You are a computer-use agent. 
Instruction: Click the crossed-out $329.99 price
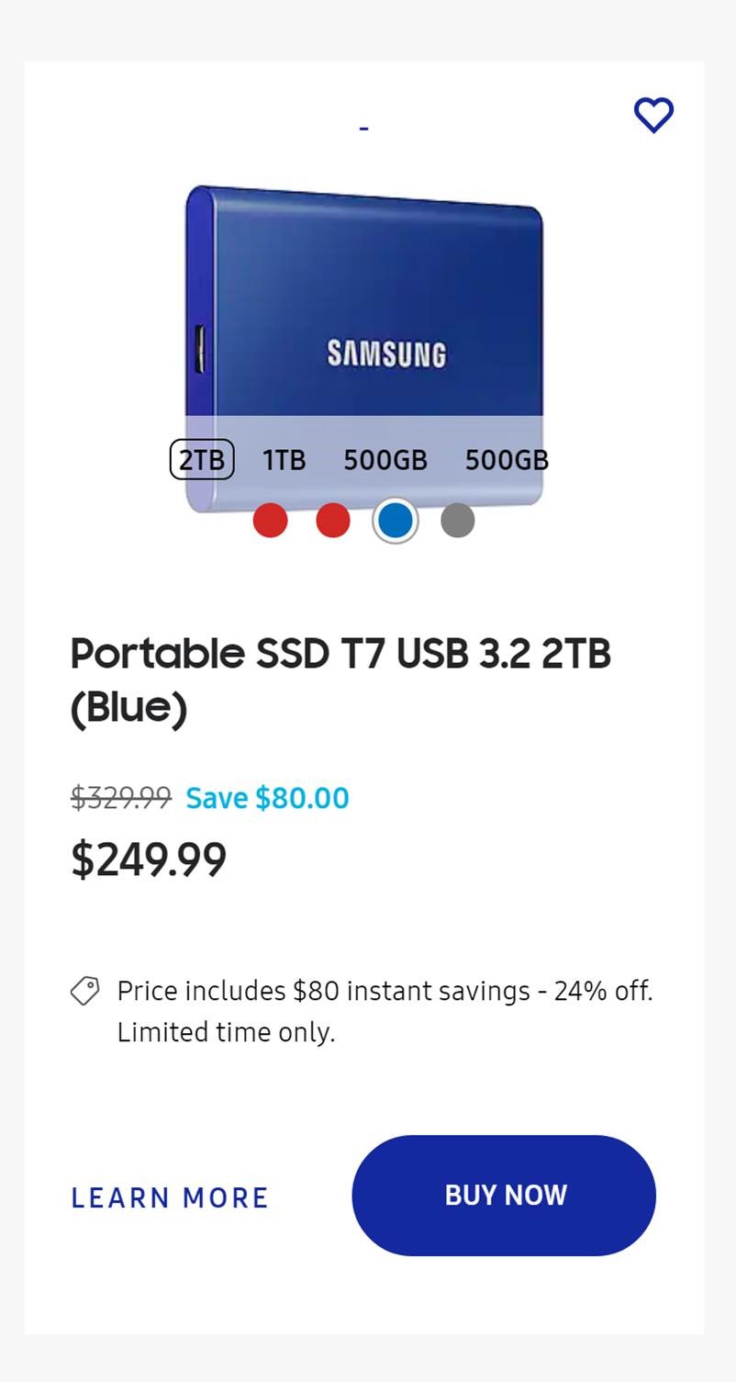click(x=121, y=798)
